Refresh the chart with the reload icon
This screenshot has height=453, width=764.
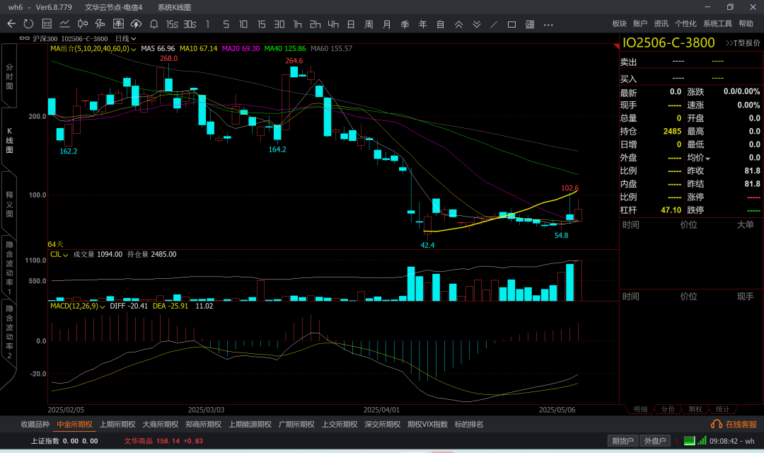click(x=28, y=24)
